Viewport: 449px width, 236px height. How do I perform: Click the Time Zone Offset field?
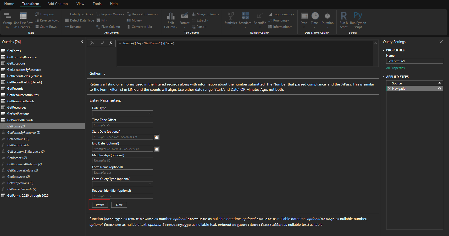[x=122, y=125]
